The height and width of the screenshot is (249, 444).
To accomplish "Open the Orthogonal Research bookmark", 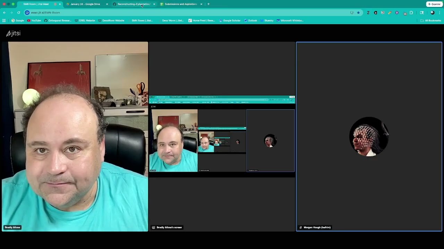I will pyautogui.click(x=58, y=20).
